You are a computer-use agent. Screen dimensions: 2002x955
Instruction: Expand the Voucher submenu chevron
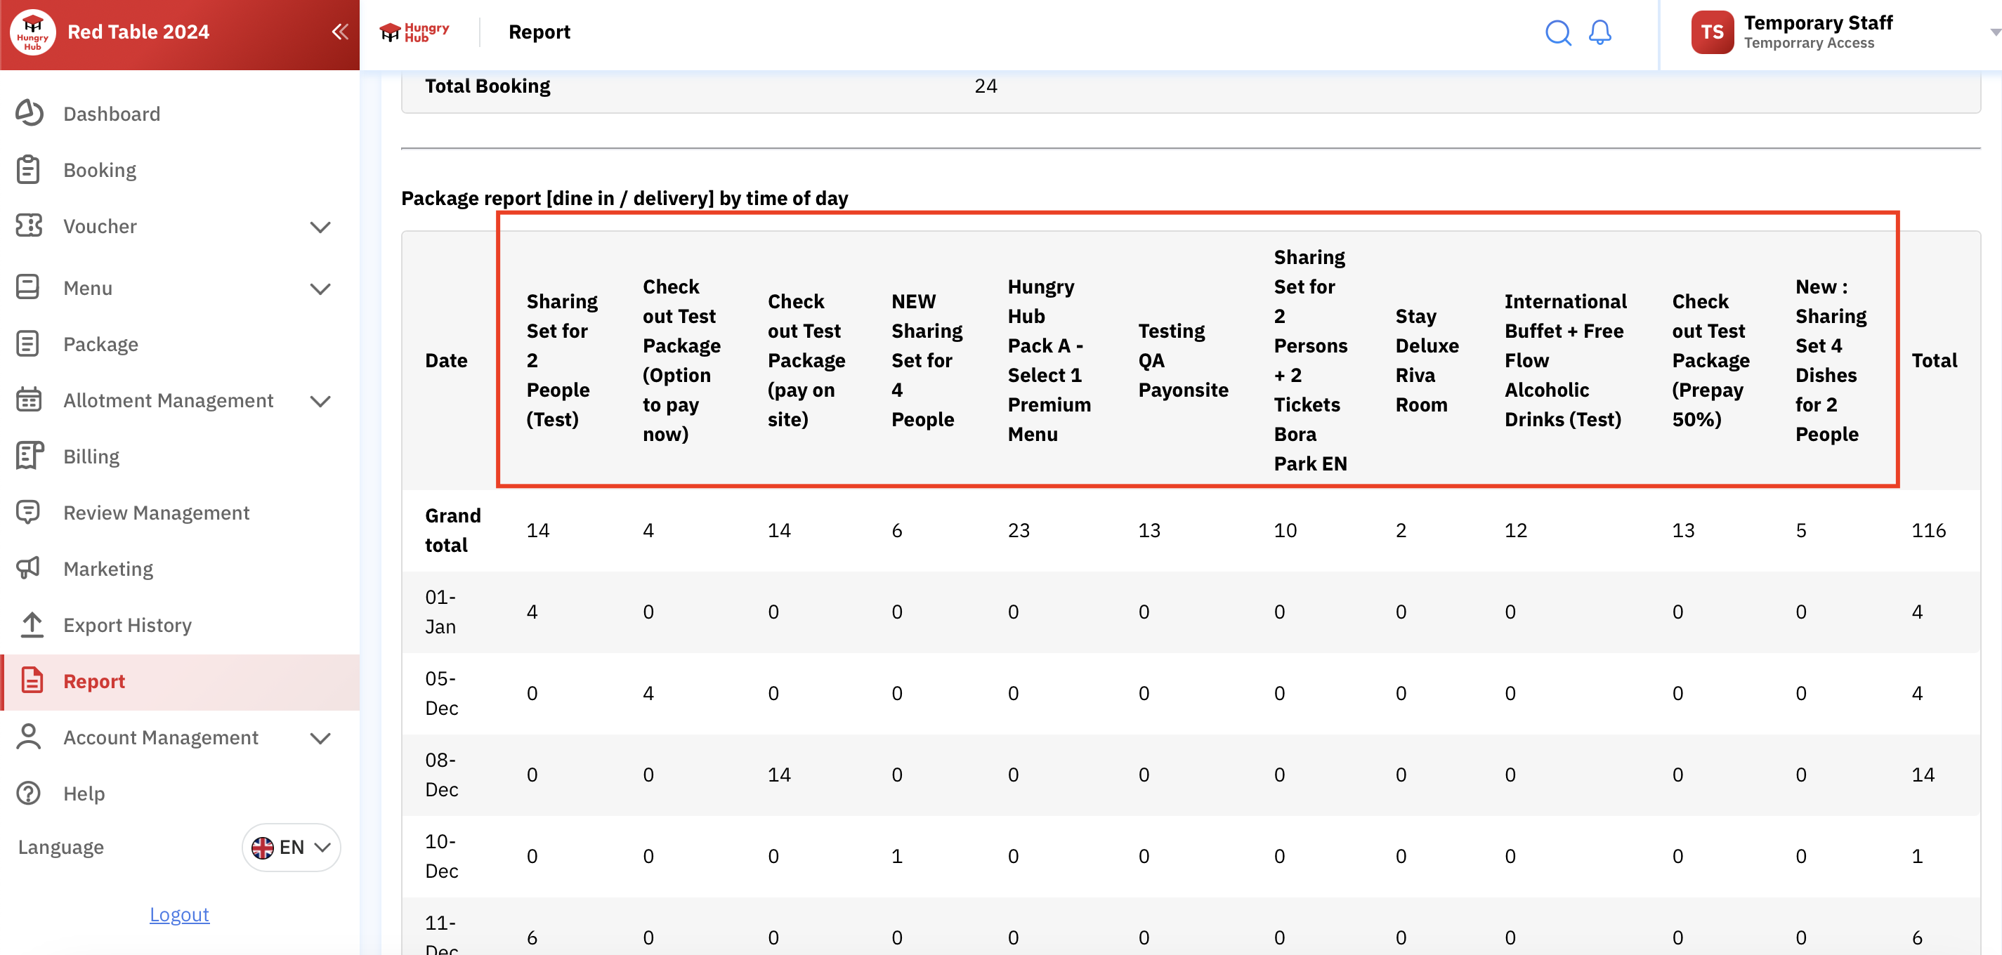coord(320,227)
